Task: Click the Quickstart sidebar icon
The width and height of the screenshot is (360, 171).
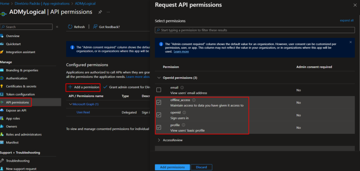Action: pyautogui.click(x=2, y=44)
